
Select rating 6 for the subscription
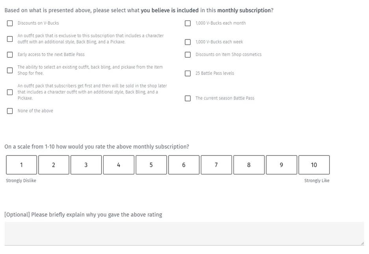(184, 165)
